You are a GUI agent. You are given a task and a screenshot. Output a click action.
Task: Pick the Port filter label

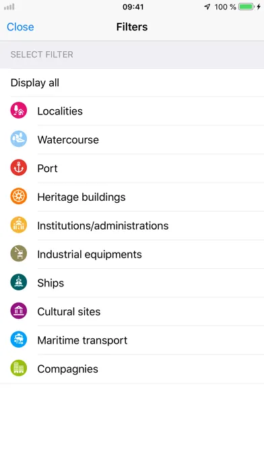[48, 168]
